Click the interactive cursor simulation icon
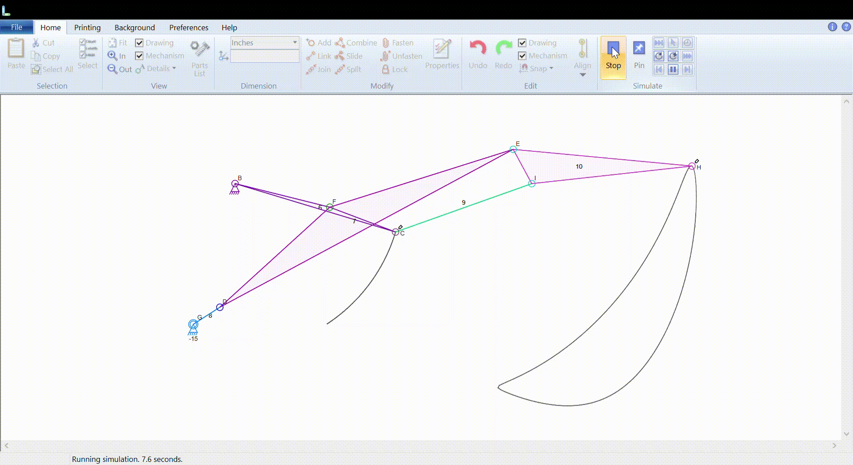Viewport: 853px width, 465px height. coord(673,43)
